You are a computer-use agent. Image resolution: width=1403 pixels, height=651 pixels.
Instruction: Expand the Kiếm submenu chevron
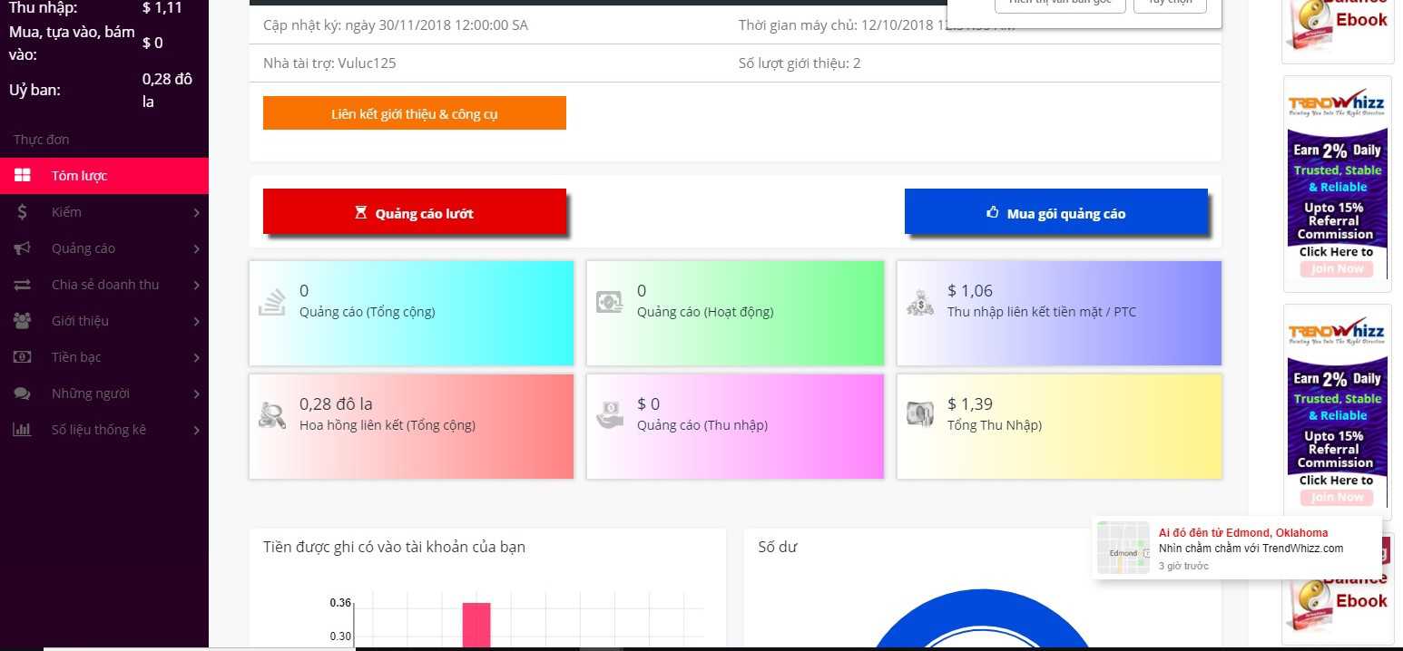[196, 212]
